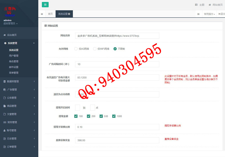Expand the 数据库管理 sidebar menu
The height and width of the screenshot is (157, 225).
(19, 81)
